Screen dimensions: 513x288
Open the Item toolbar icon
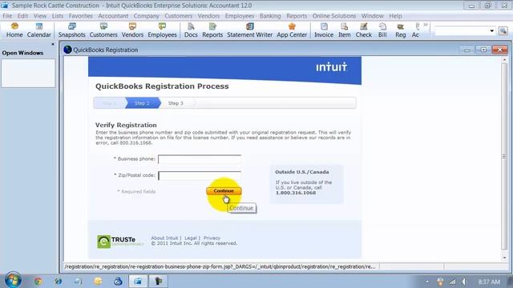pos(344,30)
